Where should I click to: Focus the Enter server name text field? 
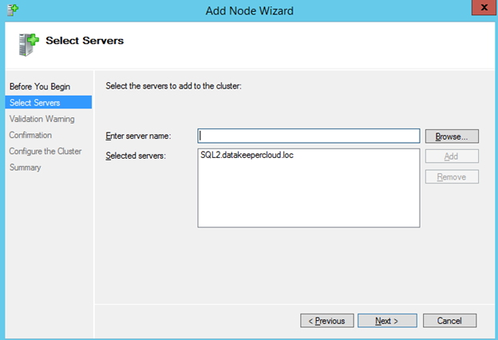[308, 136]
